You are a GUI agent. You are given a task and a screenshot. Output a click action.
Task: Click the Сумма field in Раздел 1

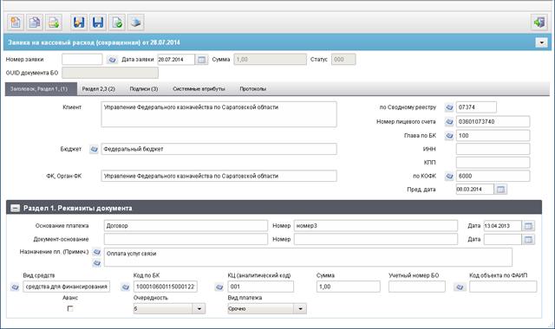click(349, 287)
